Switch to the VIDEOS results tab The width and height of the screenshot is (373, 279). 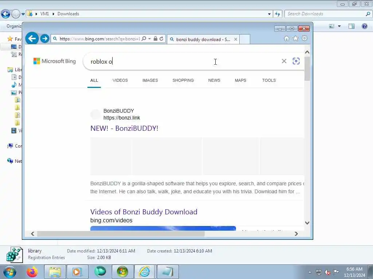coord(120,80)
